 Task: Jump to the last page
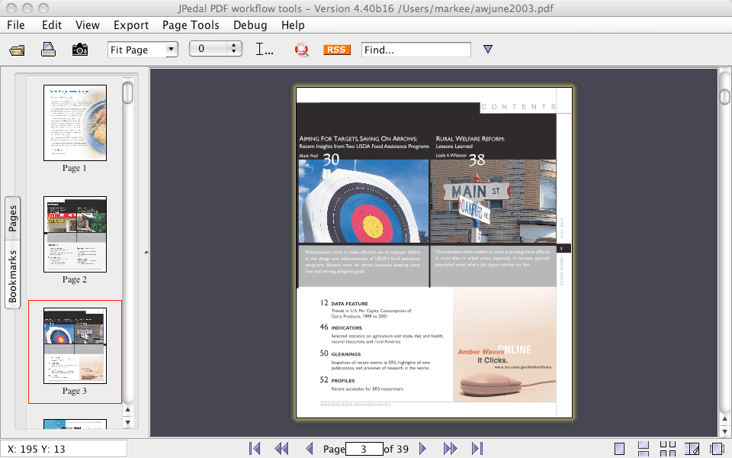pos(477,449)
